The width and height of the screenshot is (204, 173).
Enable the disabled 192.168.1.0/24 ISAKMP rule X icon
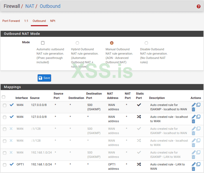coord(11,152)
